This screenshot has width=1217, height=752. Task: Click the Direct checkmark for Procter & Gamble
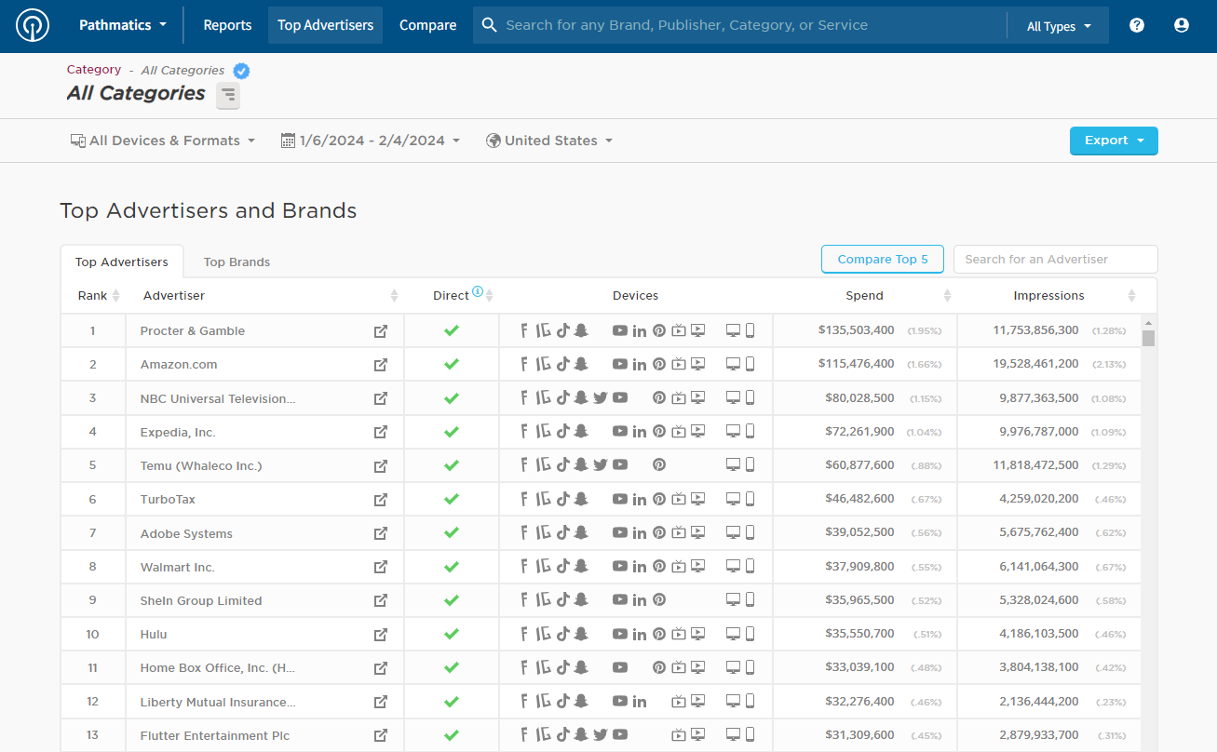pos(452,330)
